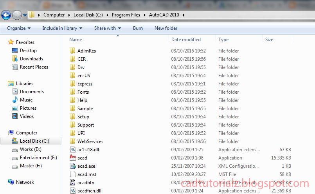Go to Computer in the address bar

click(54, 15)
